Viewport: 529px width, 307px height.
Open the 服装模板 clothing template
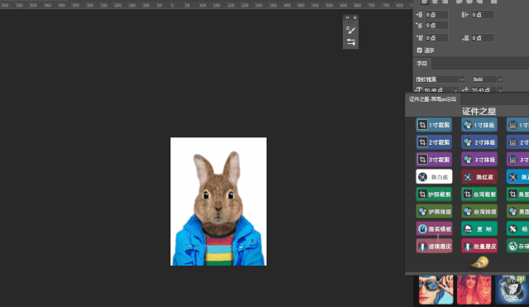(434, 228)
